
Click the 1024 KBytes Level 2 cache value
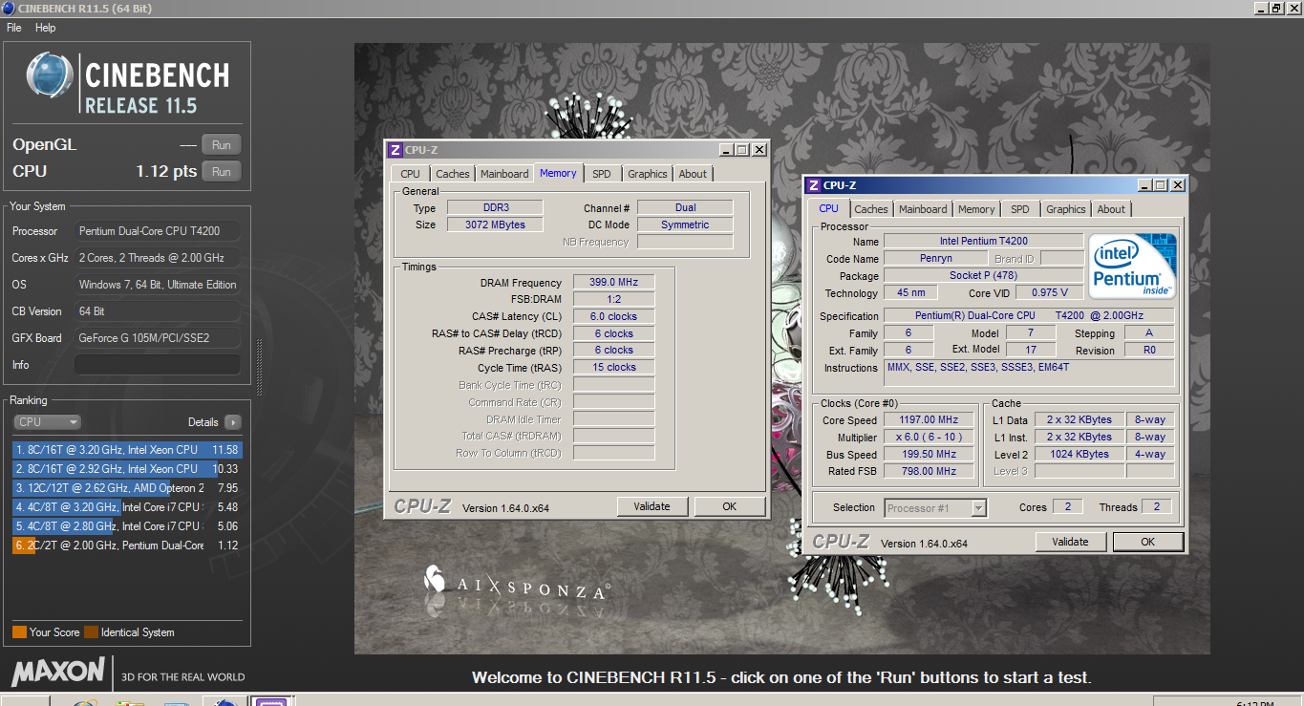(x=1080, y=455)
